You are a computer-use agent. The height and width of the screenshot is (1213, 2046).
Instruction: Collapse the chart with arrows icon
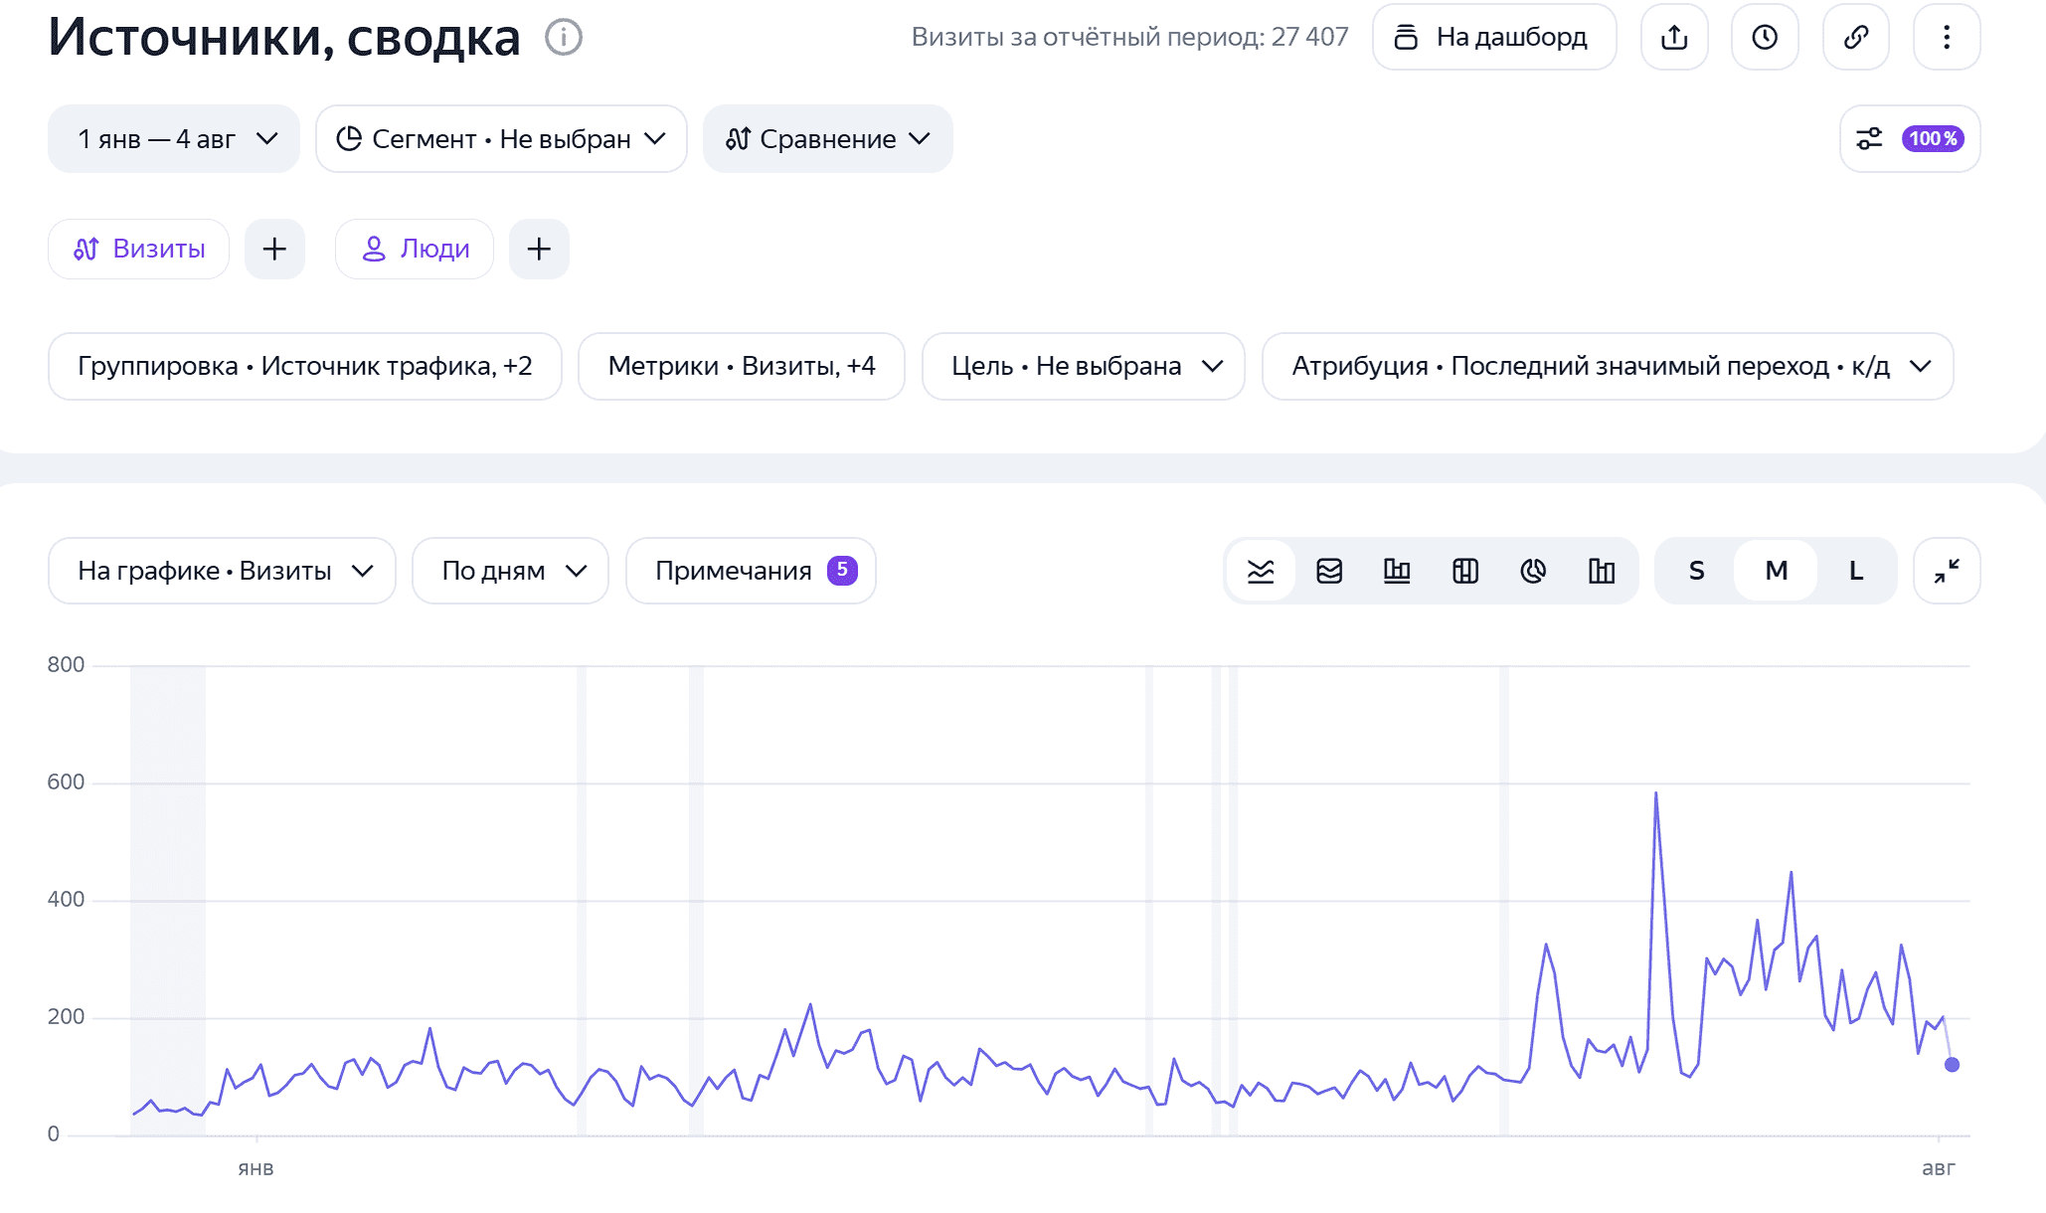coord(1947,571)
